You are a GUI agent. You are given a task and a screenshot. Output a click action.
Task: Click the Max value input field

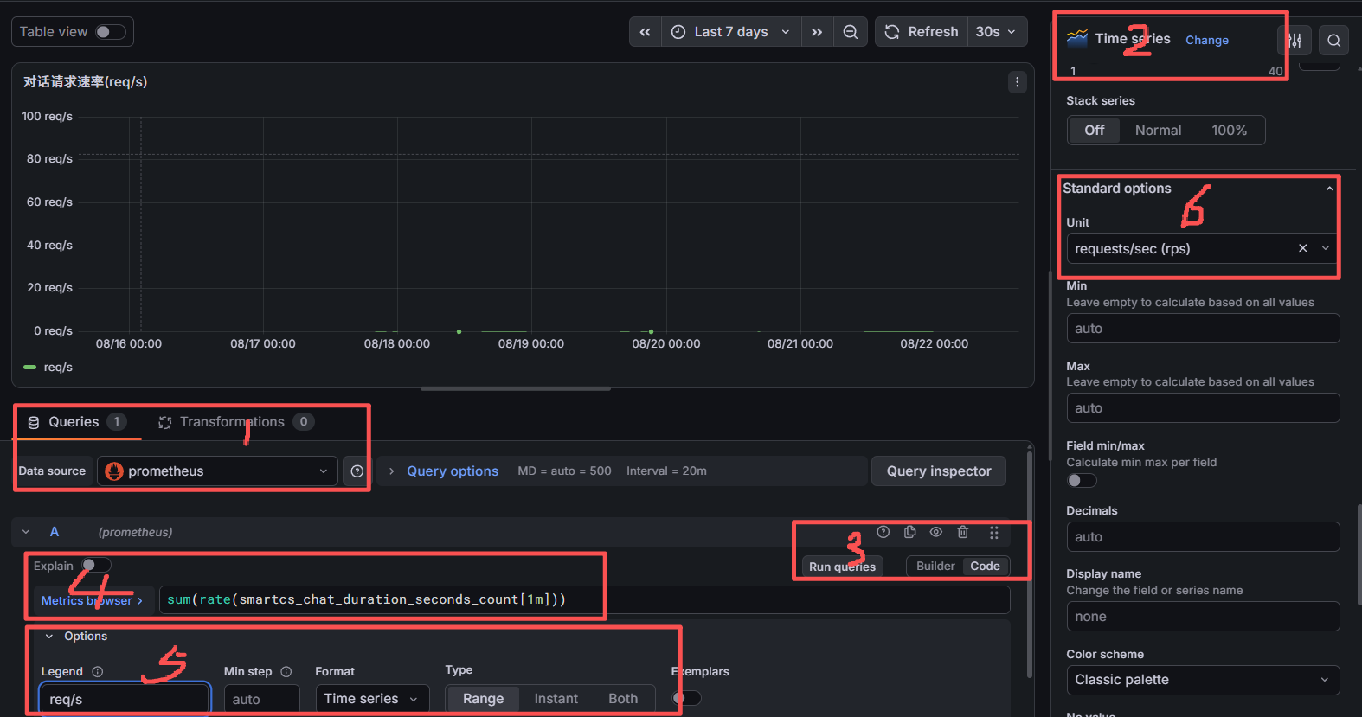point(1203,408)
